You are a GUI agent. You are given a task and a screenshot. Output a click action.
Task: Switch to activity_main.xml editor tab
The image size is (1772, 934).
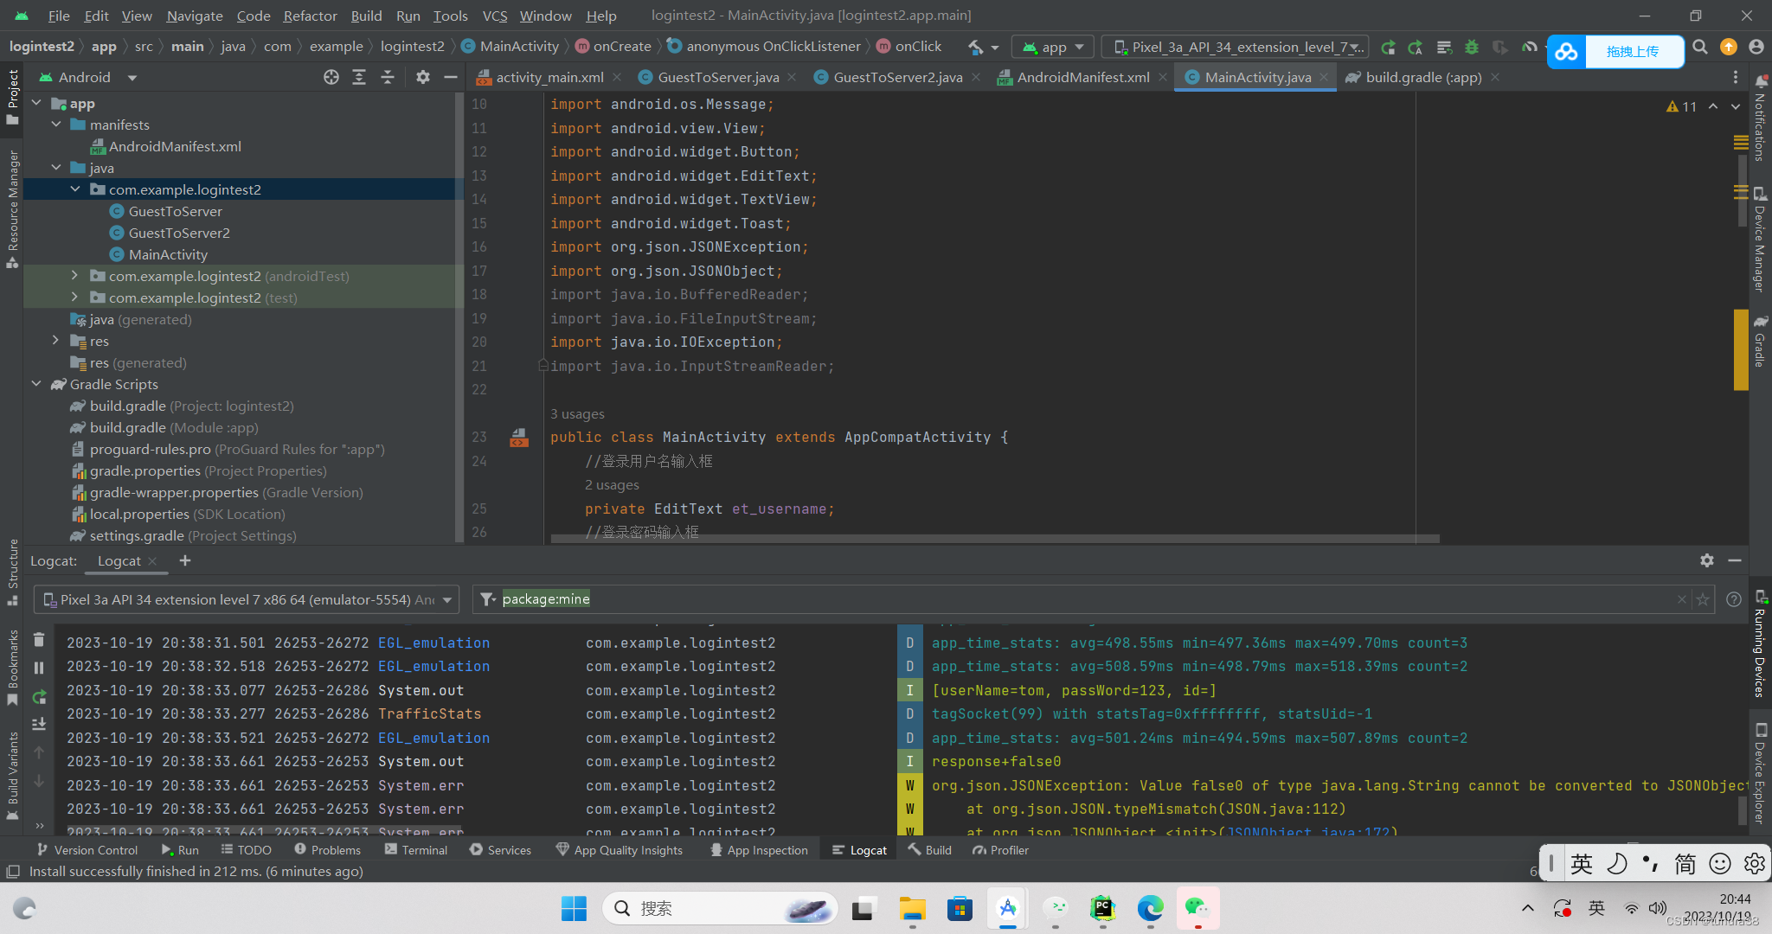[549, 77]
